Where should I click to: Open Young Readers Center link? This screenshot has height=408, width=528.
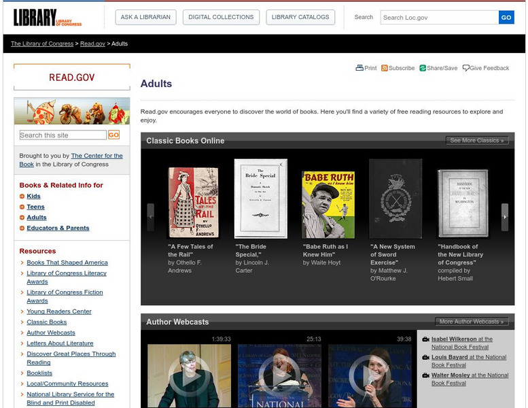(x=59, y=311)
